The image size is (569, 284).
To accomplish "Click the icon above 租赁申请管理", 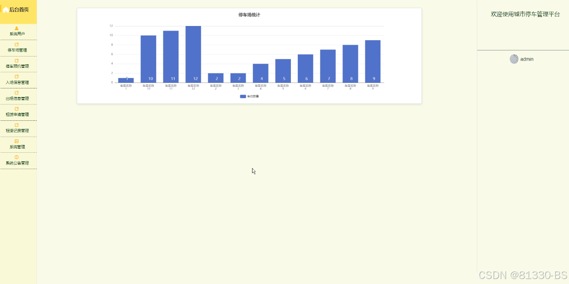I will point(17,109).
